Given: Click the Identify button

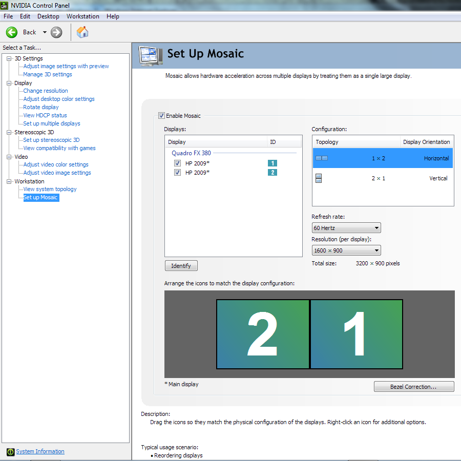Looking at the screenshot, I should (x=181, y=266).
